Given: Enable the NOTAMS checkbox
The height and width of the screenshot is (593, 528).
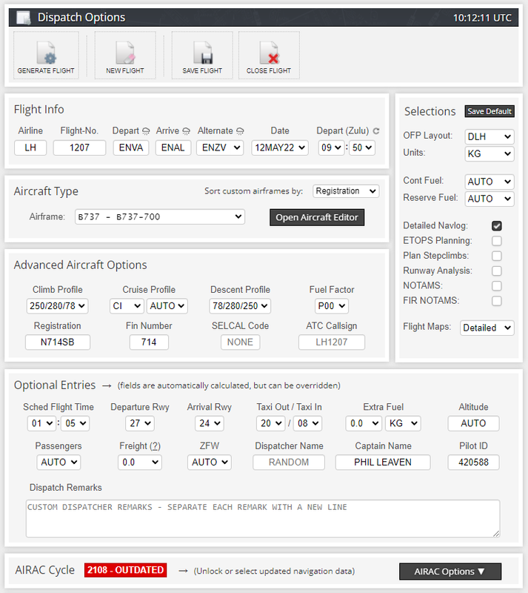Looking at the screenshot, I should point(497,286).
